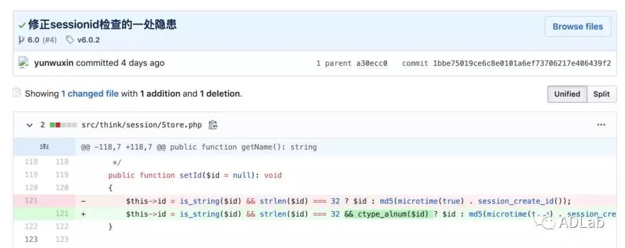This screenshot has width=625, height=248.
Task: Click the tag icon beside v6.0.2
Action: pos(70,40)
